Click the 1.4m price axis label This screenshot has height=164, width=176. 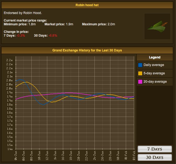[x=10, y=149]
